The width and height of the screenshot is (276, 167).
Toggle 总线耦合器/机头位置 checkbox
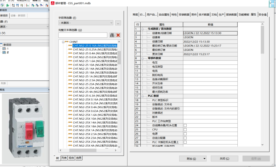pyautogui.click(x=185, y=125)
